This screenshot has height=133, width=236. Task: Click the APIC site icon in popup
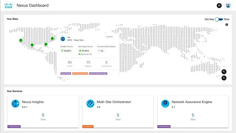63,39
